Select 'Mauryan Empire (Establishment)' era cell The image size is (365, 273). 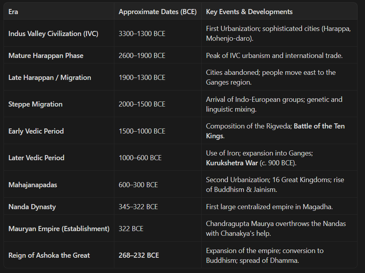click(x=59, y=229)
